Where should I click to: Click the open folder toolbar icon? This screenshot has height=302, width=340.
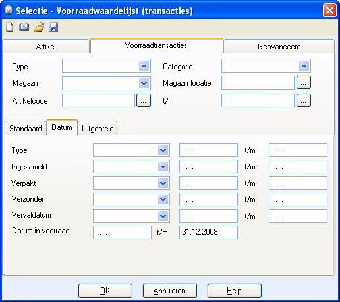click(x=39, y=27)
